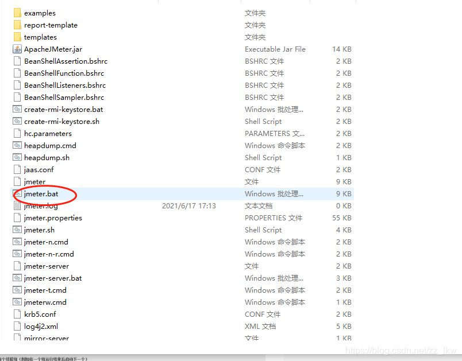Click the 0 KB size cell

(x=344, y=206)
